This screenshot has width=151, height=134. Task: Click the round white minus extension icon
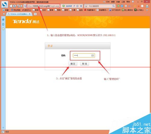point(142,6)
